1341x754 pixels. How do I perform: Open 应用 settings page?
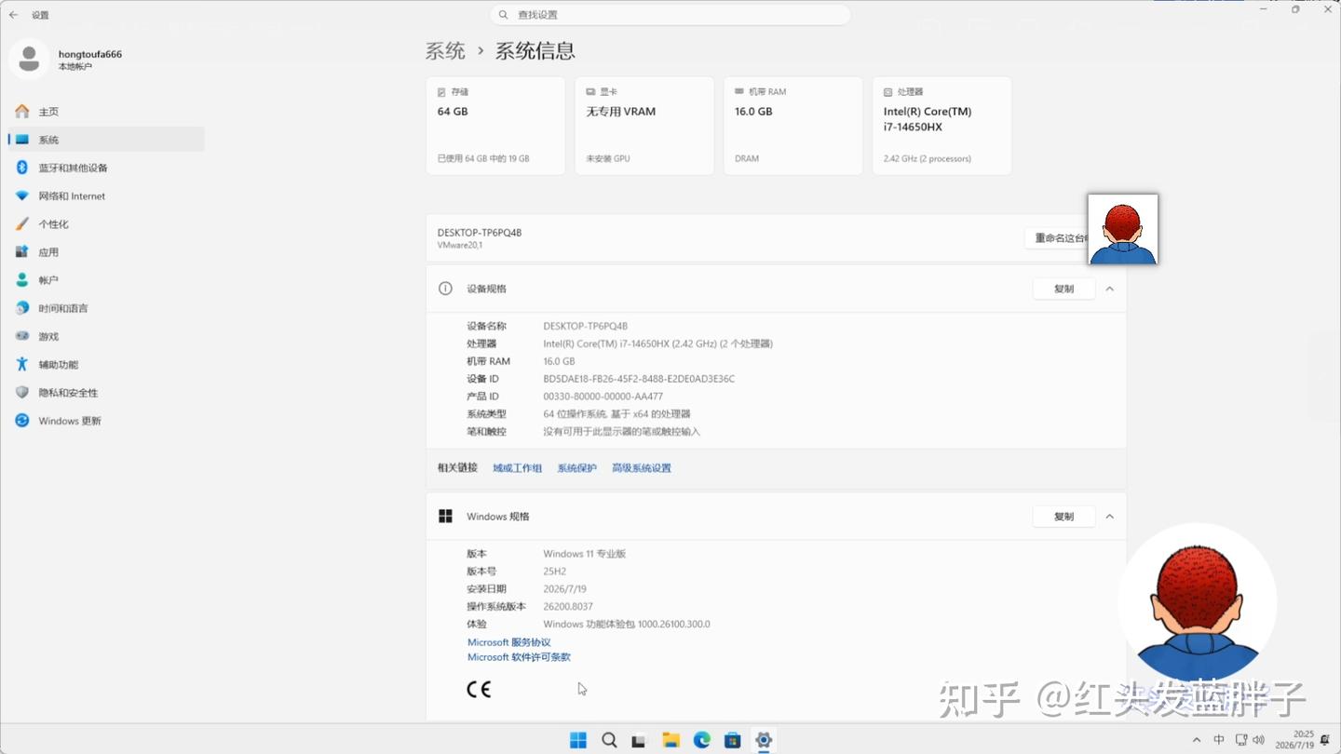(x=106, y=252)
